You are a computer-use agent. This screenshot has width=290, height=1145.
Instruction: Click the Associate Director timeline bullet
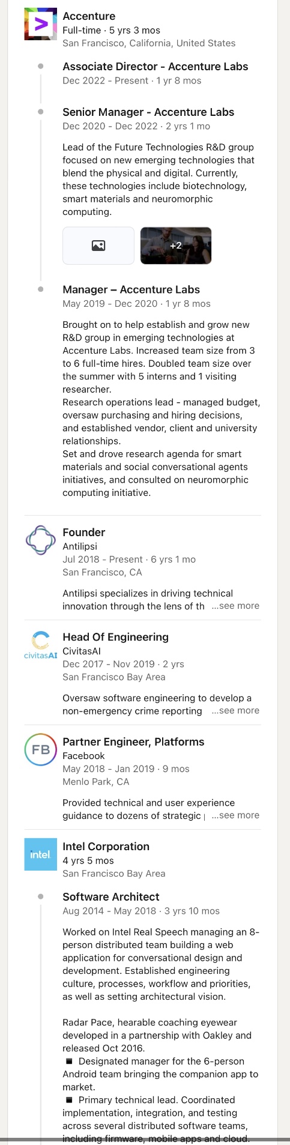[40, 66]
